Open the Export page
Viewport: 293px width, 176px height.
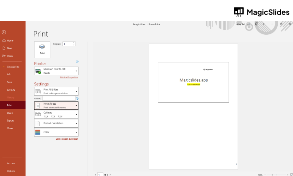click(10, 120)
